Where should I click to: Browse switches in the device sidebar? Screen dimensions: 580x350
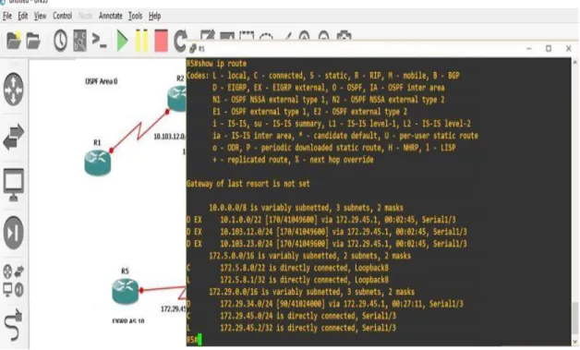[14, 138]
